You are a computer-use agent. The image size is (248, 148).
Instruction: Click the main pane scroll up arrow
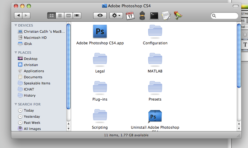click(239, 124)
